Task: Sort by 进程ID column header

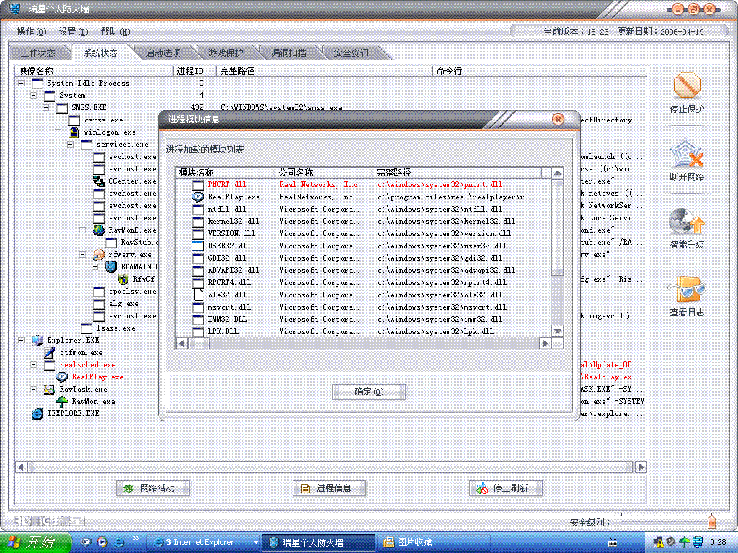Action: click(195, 71)
